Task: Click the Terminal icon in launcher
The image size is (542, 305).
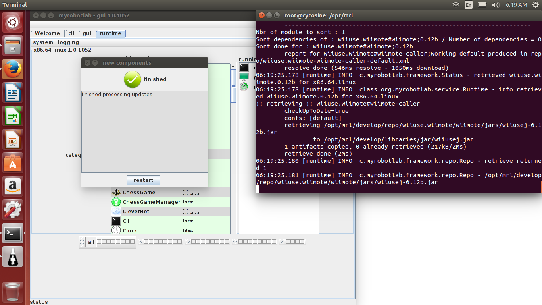Action: click(x=13, y=233)
